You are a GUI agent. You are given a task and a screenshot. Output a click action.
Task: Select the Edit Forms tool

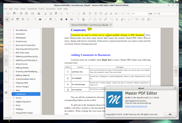pyautogui.click(x=18, y=19)
